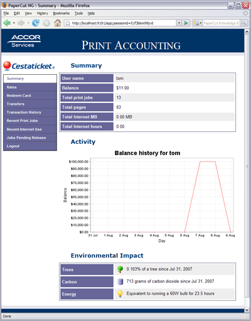251x321 pixels.
Task: Reload the page with refresh icon
Action: click(36, 23)
